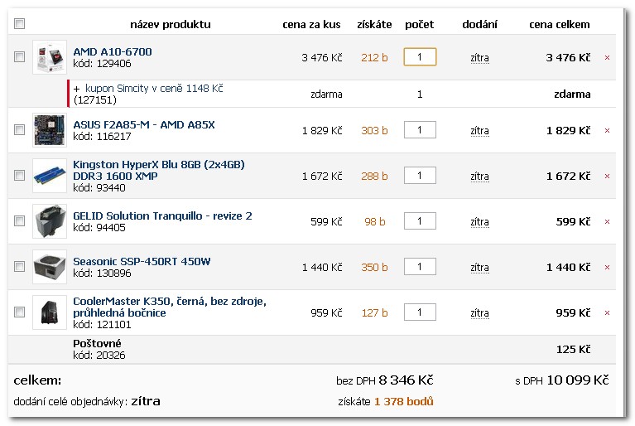Click zítra delivery link for ASUS F2A85-M
635x426 pixels.
click(479, 131)
